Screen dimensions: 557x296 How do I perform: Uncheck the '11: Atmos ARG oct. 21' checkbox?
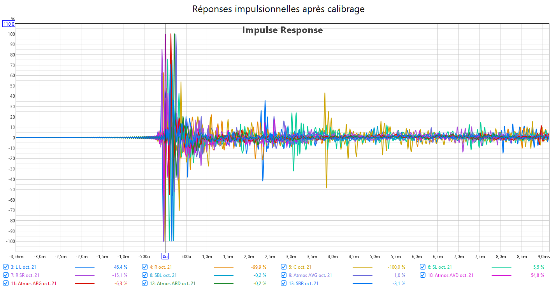pyautogui.click(x=6, y=284)
